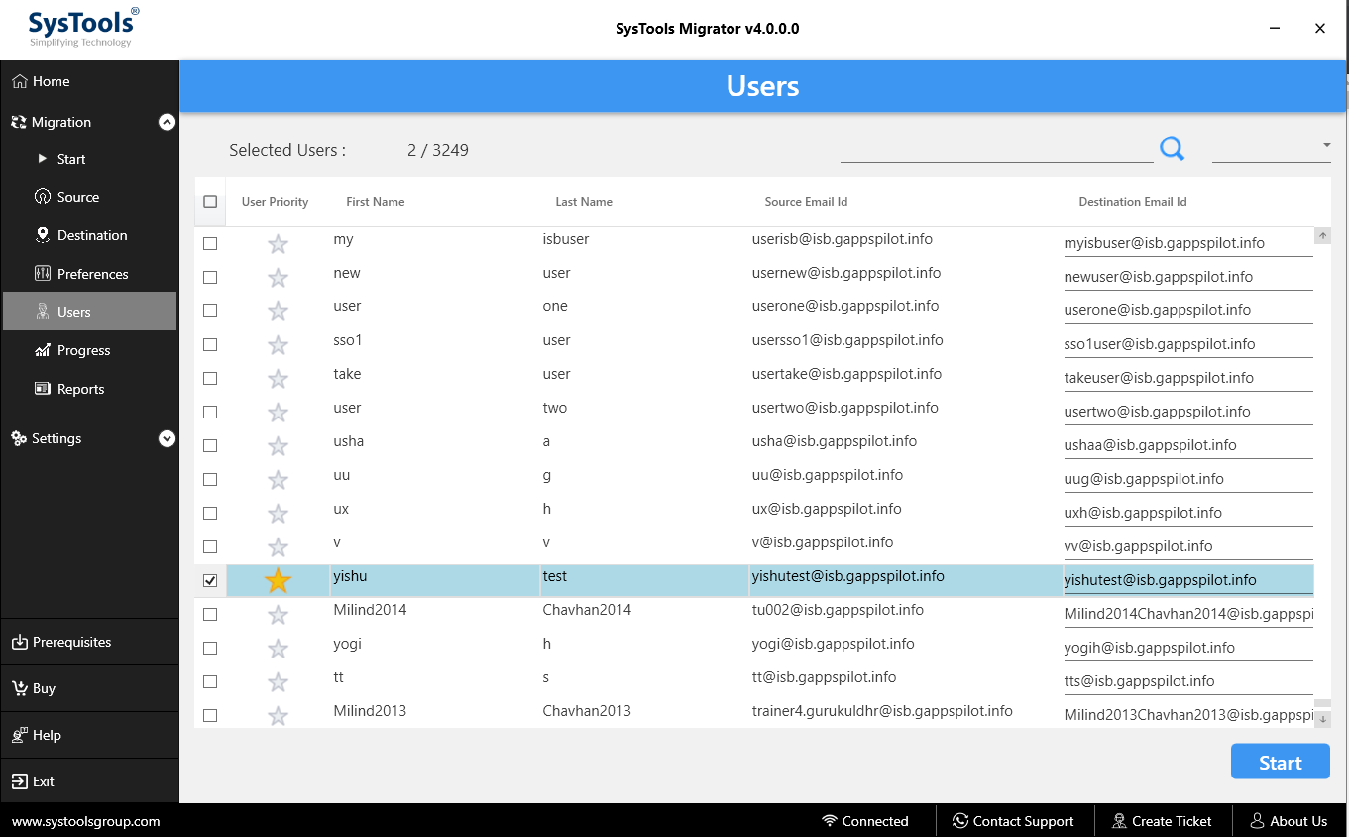Check the Milind2014 user checkbox
Screen dimensions: 1349x837
pyautogui.click(x=210, y=615)
